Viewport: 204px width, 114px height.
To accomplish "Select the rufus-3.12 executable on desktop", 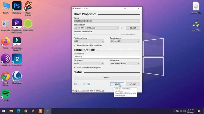I will [196, 25].
